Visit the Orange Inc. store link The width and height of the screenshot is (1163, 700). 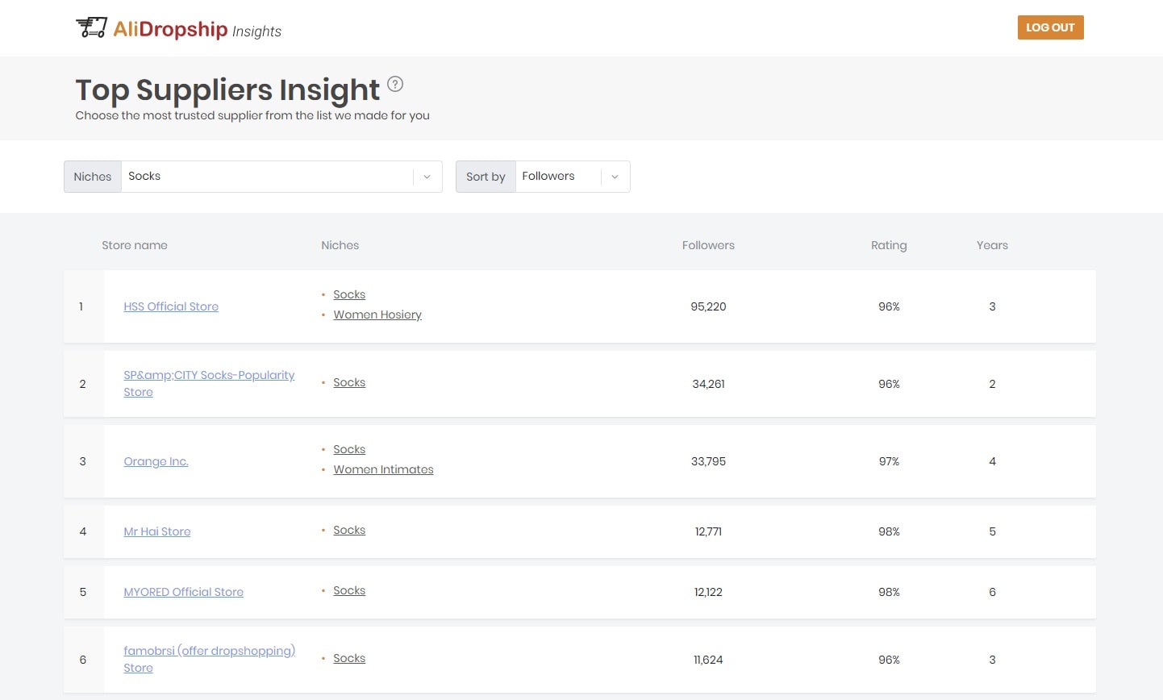(156, 461)
